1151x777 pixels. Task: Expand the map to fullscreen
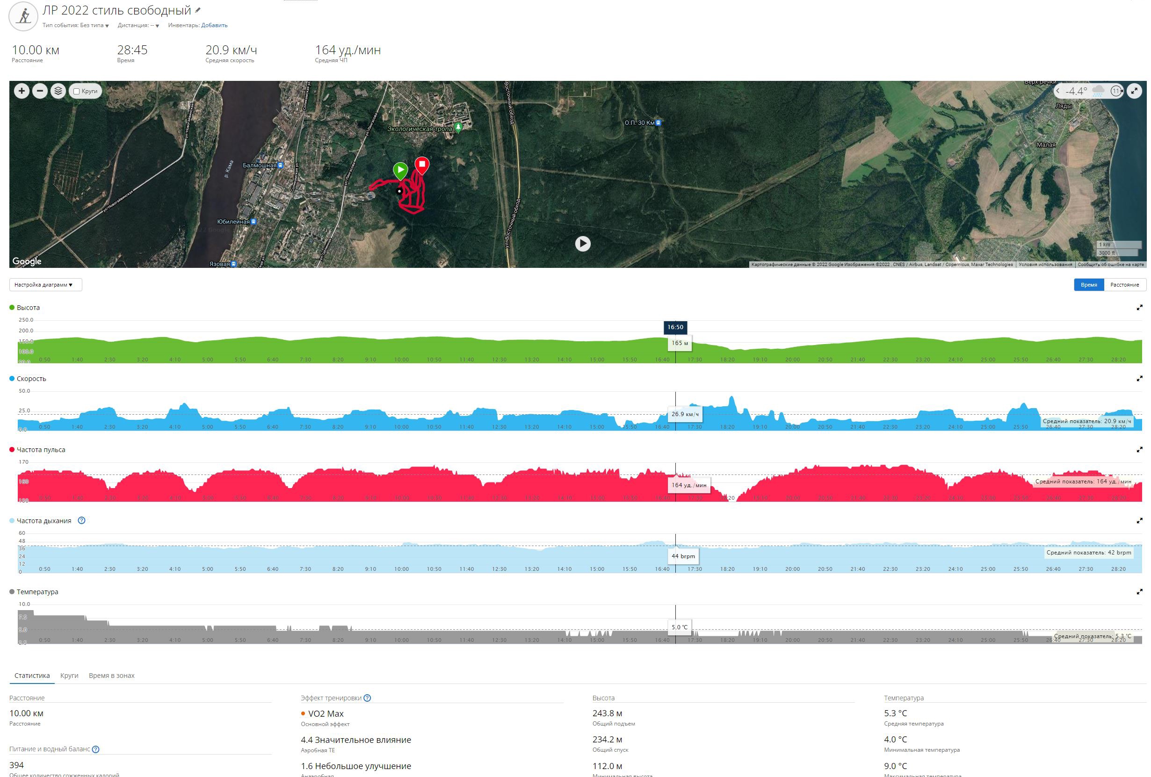(x=1134, y=91)
